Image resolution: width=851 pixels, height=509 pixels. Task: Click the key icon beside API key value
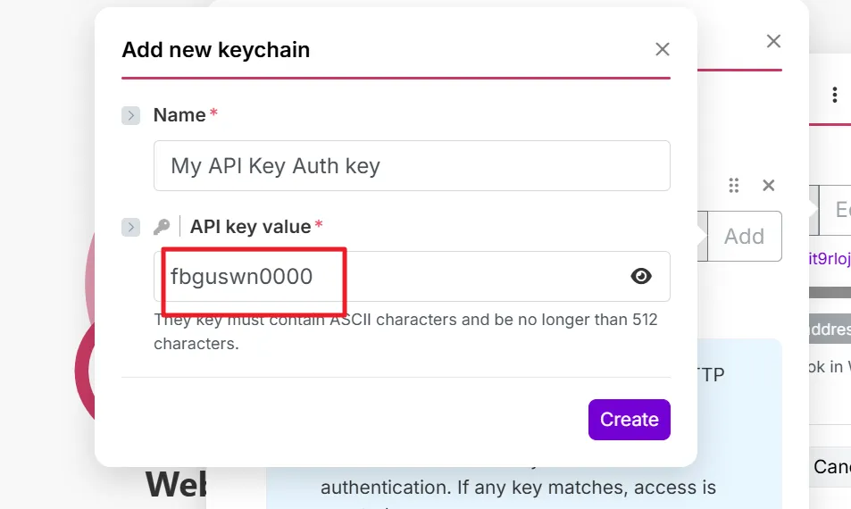162,227
